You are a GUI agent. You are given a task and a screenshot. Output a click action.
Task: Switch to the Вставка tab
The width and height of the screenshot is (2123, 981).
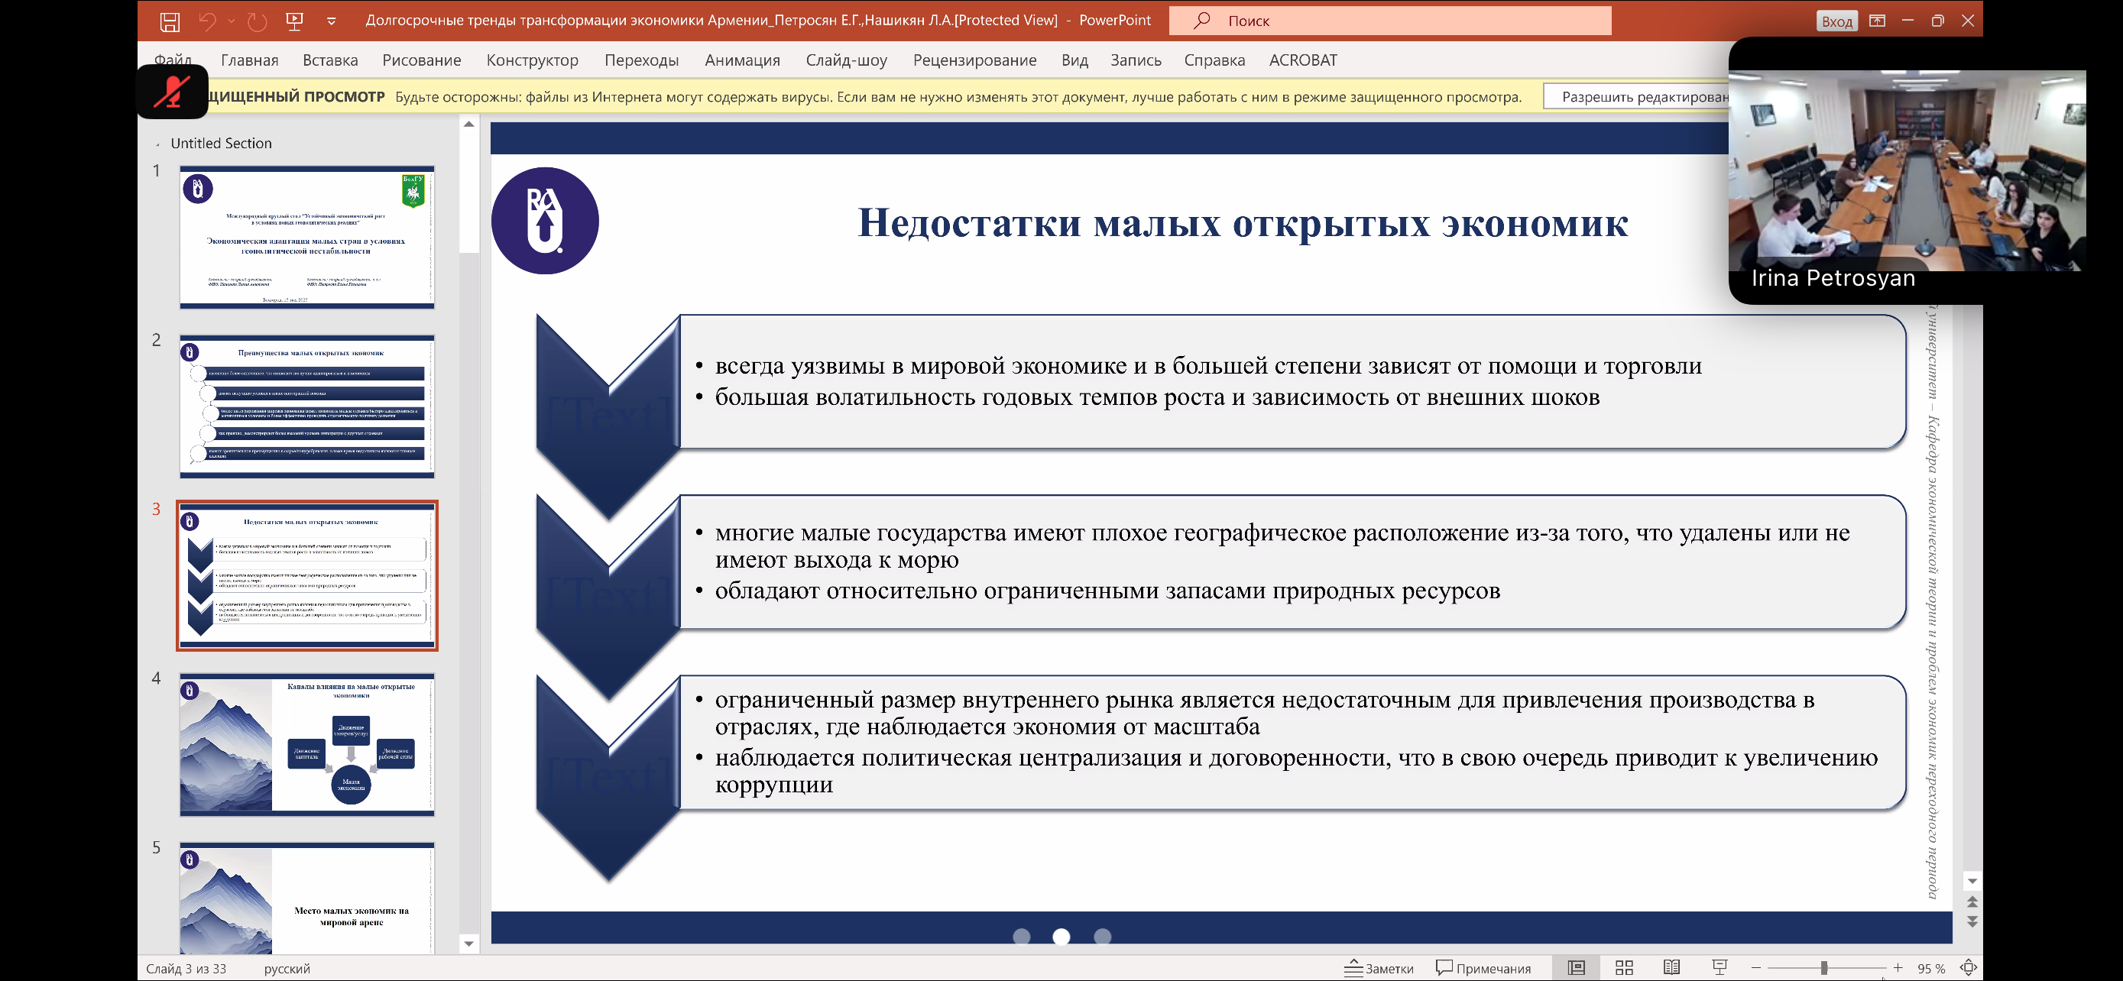pyautogui.click(x=329, y=60)
